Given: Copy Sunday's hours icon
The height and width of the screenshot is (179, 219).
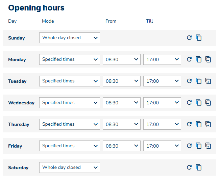Looking at the screenshot, I should 199,38.
